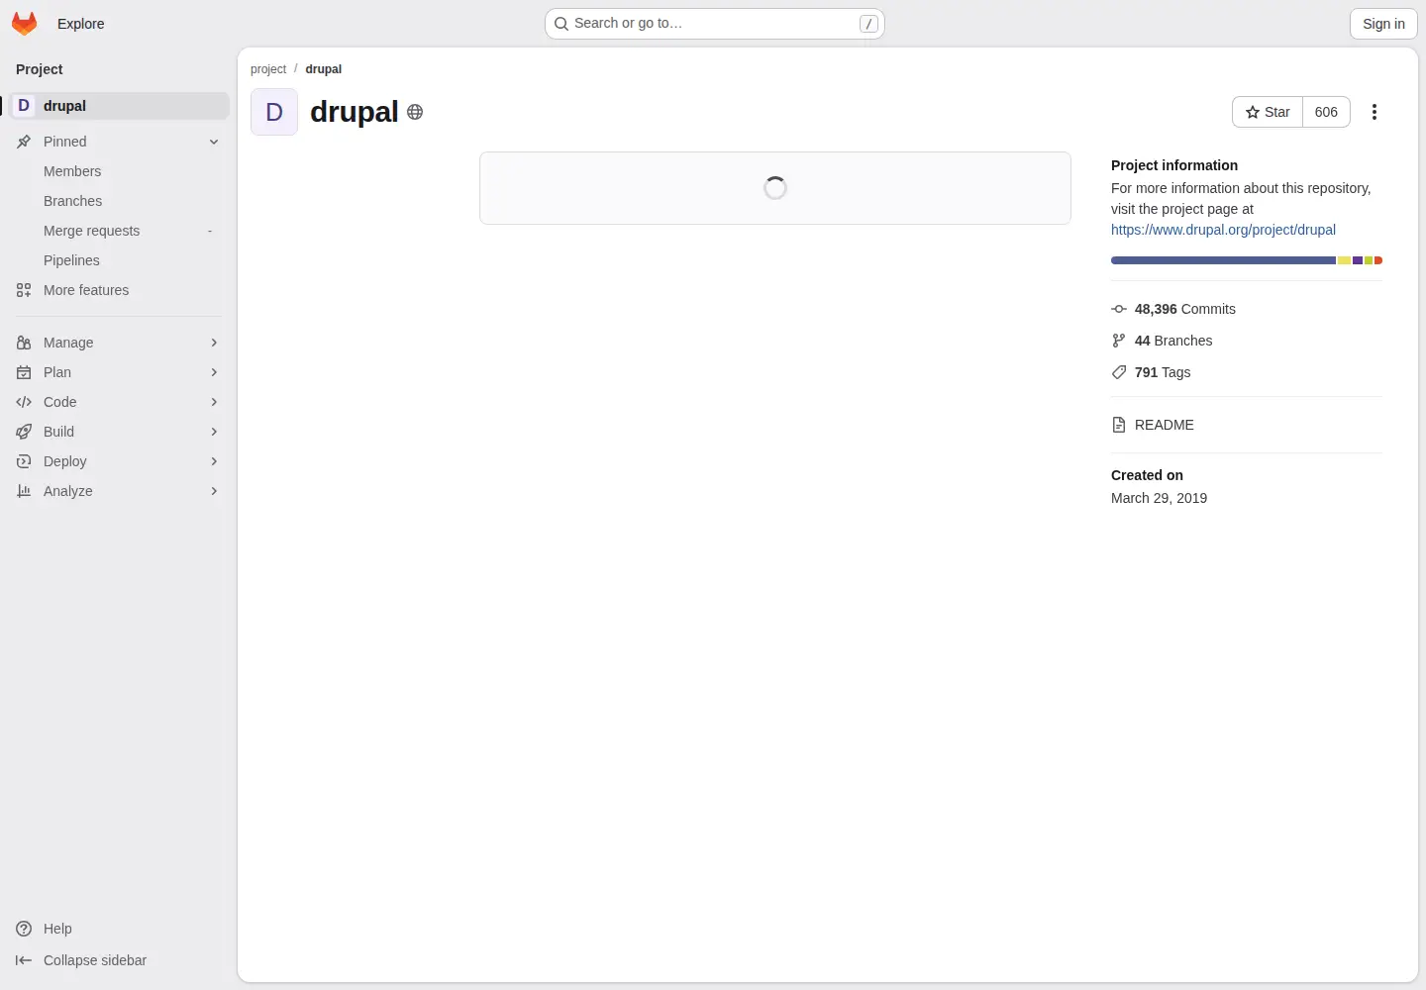The image size is (1426, 990).
Task: Expand the Build menu chevron
Action: click(x=214, y=432)
